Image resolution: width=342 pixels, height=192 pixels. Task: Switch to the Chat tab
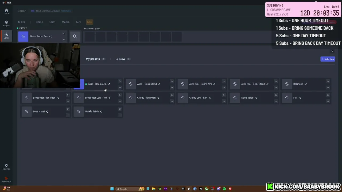[52, 22]
